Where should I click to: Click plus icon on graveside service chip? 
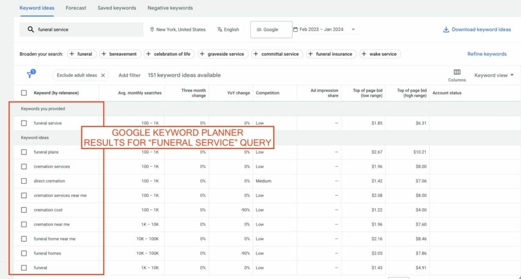click(202, 54)
